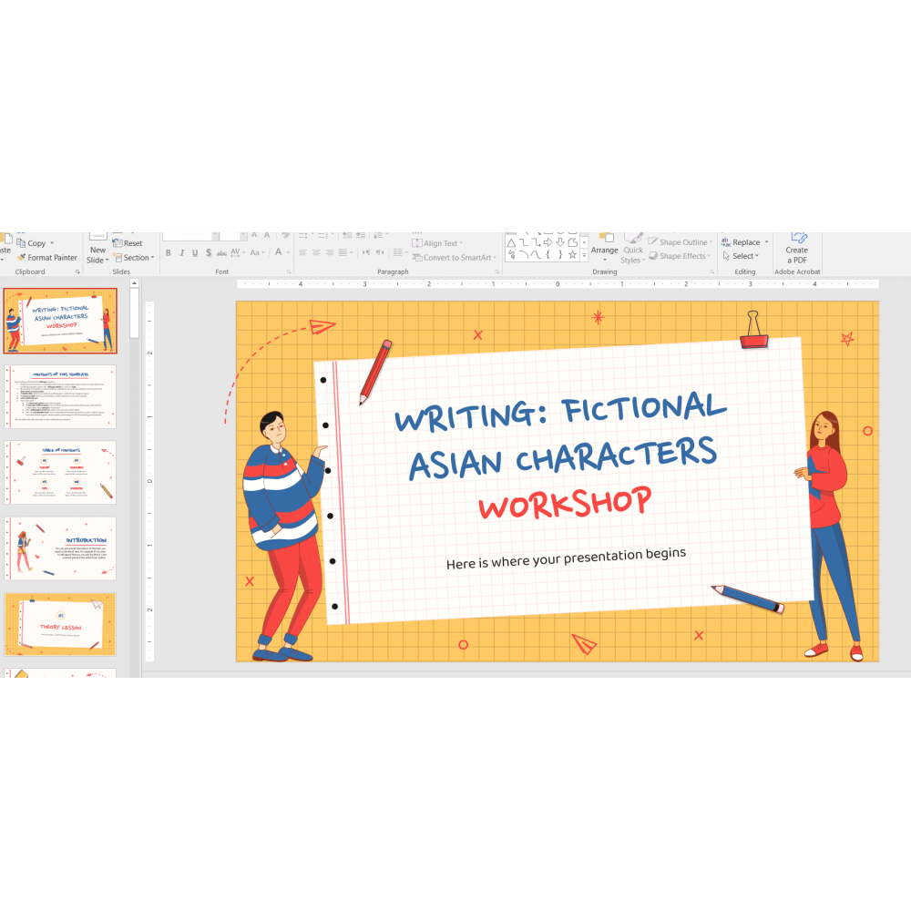Apply Italic formatting
The image size is (911, 911).
(181, 253)
